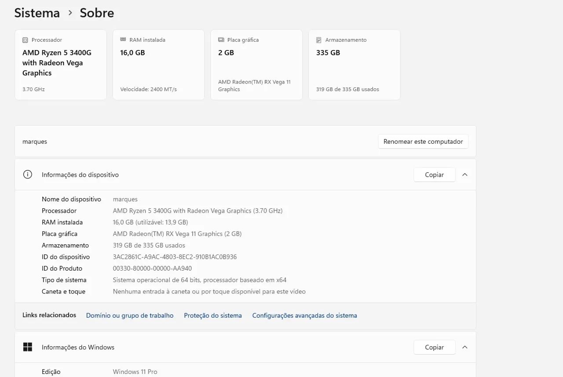563x377 pixels.
Task: Collapse the Informações do Windows section
Action: coord(465,347)
